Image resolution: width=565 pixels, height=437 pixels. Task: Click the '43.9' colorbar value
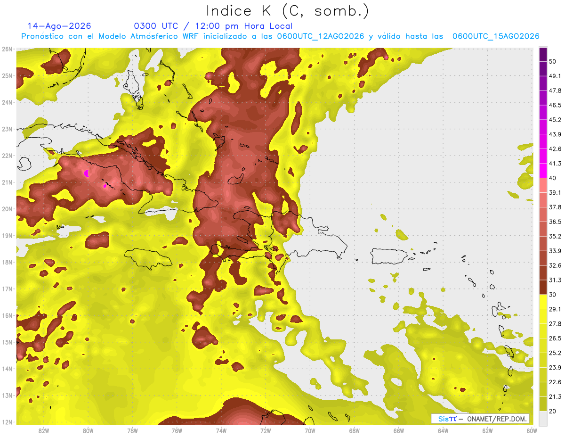pyautogui.click(x=555, y=135)
